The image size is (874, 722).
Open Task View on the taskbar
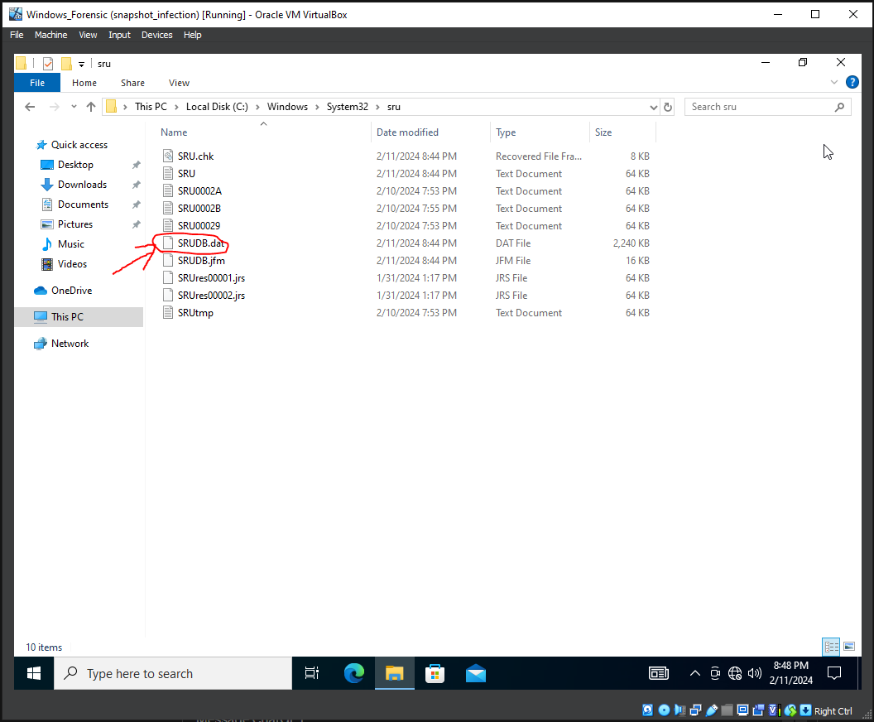click(312, 674)
